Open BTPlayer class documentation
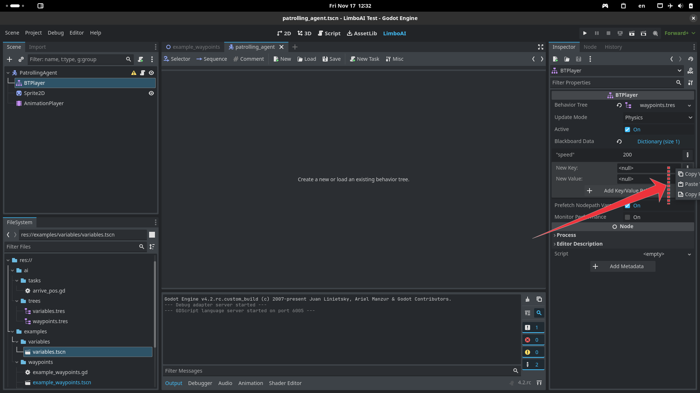 click(x=691, y=71)
